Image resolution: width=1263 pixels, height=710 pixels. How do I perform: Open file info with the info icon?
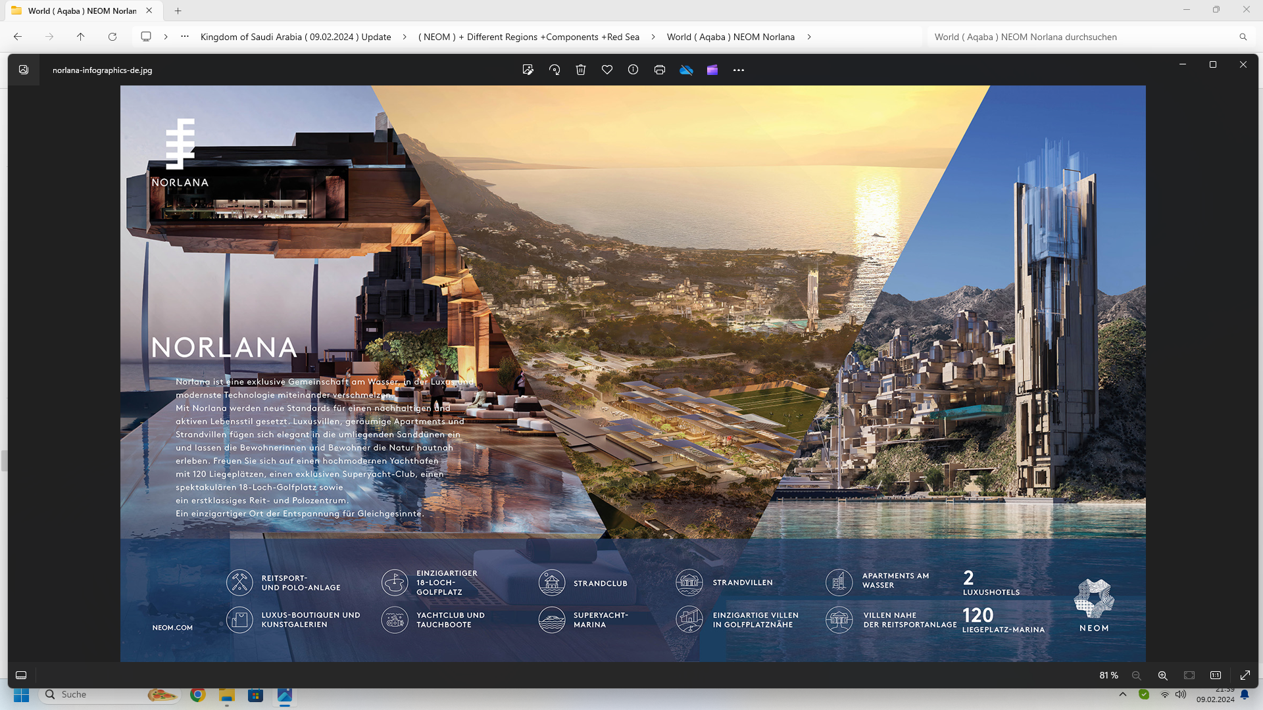(x=633, y=70)
